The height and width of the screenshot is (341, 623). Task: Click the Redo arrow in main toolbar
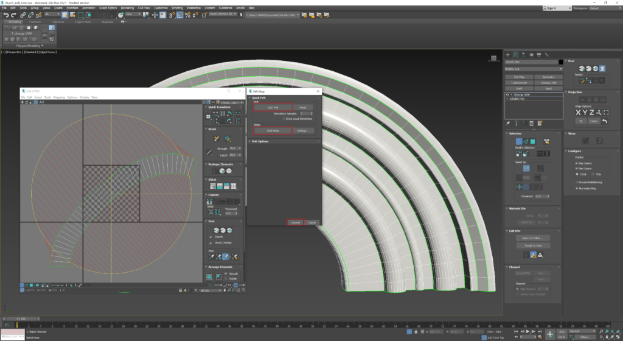click(13, 15)
